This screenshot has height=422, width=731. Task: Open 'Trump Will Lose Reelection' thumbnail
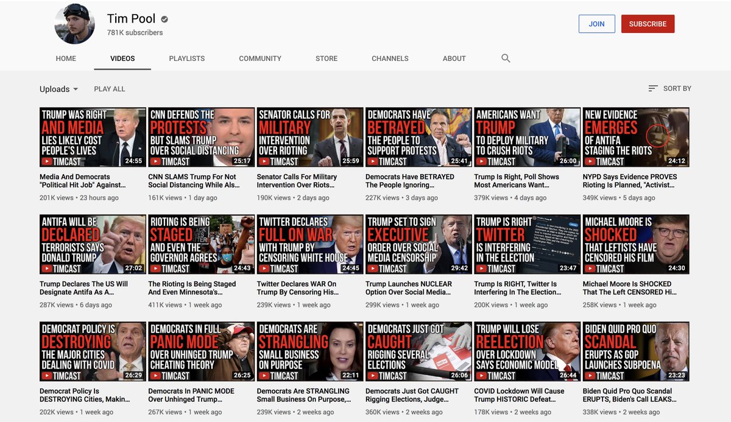coord(528,351)
